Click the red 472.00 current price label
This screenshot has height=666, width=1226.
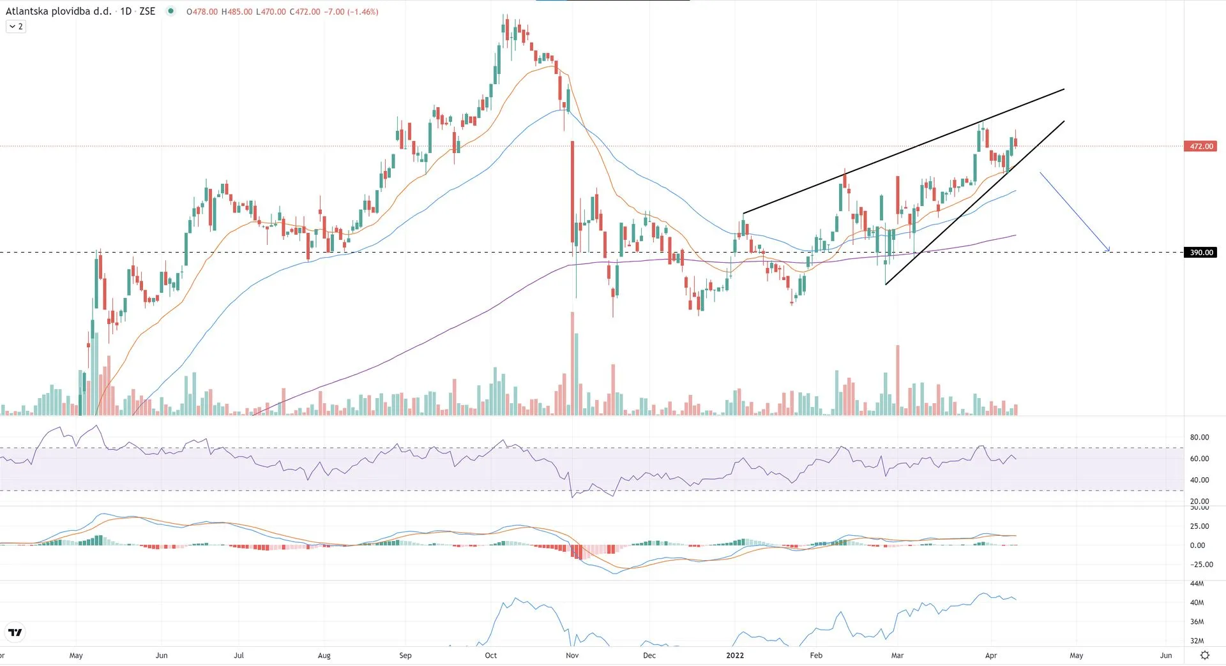tap(1200, 146)
